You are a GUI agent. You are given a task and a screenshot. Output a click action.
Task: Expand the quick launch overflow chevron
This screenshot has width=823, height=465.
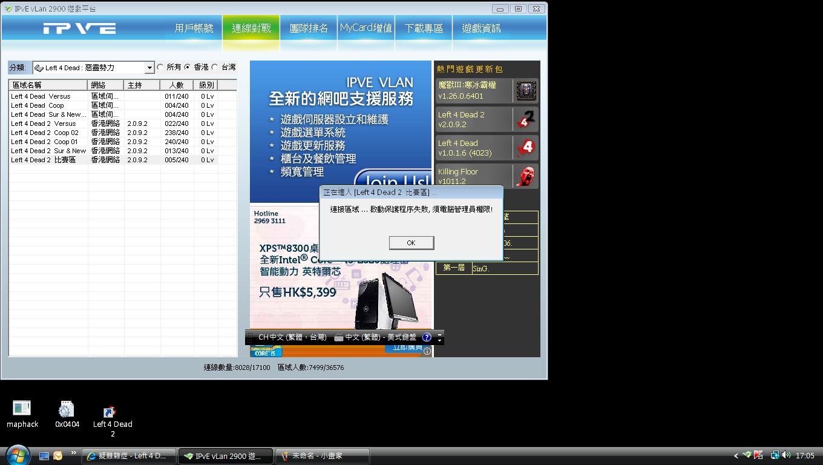click(x=74, y=453)
